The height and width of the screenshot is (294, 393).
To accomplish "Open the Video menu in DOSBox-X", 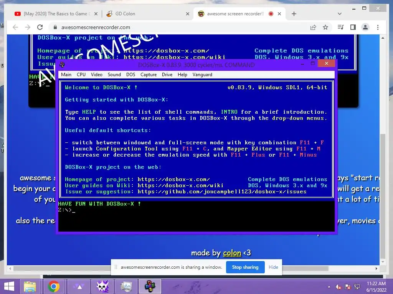I will point(96,75).
